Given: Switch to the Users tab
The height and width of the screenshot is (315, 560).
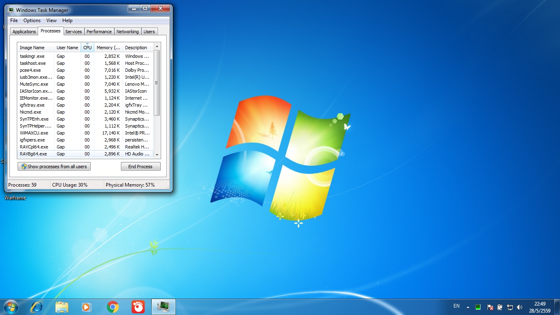Looking at the screenshot, I should point(149,32).
